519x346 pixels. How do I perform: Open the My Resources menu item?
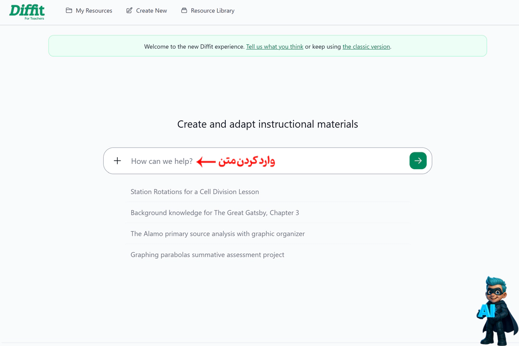94,11
